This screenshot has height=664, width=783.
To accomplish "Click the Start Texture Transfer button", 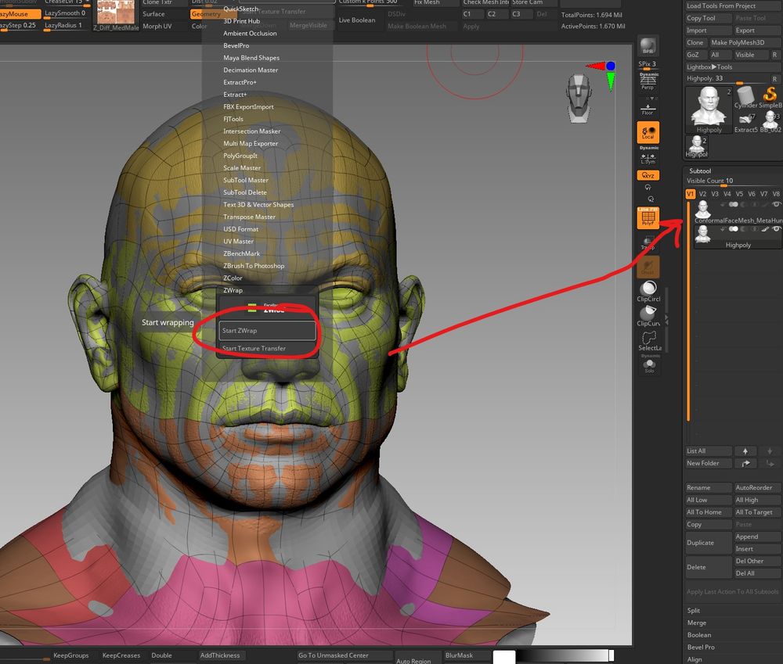I will coord(267,348).
